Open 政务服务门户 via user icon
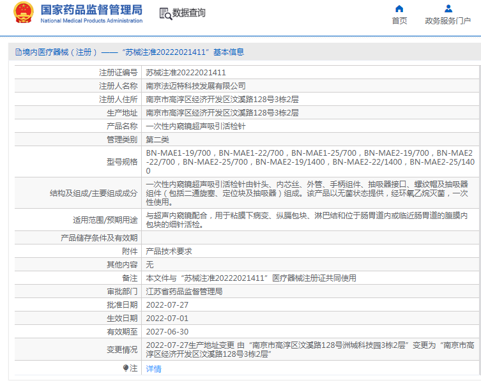Image resolution: width=481 pixels, height=383 pixels. [x=448, y=8]
